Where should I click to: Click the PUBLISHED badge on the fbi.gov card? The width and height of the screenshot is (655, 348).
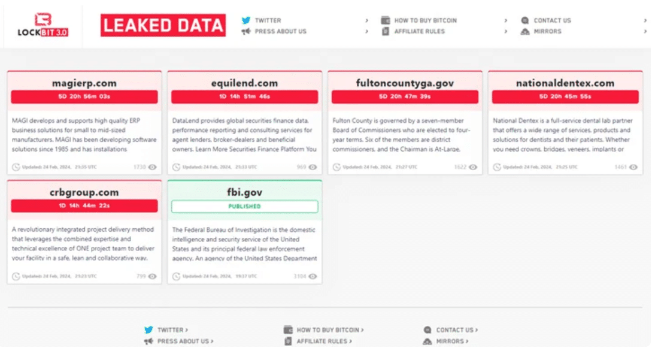pos(246,207)
